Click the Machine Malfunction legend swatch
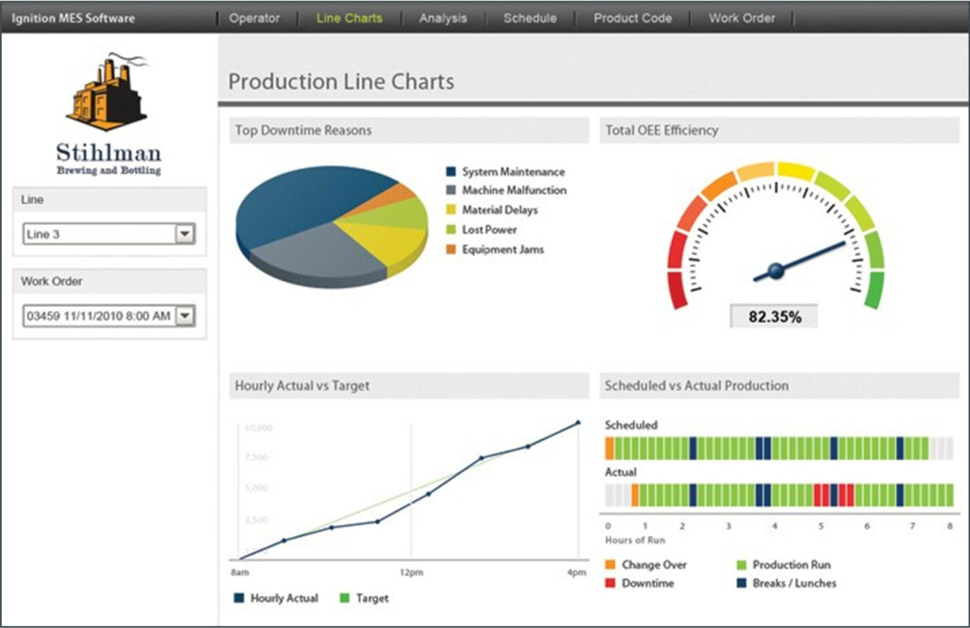Screen dimensions: 970x628 (451, 190)
